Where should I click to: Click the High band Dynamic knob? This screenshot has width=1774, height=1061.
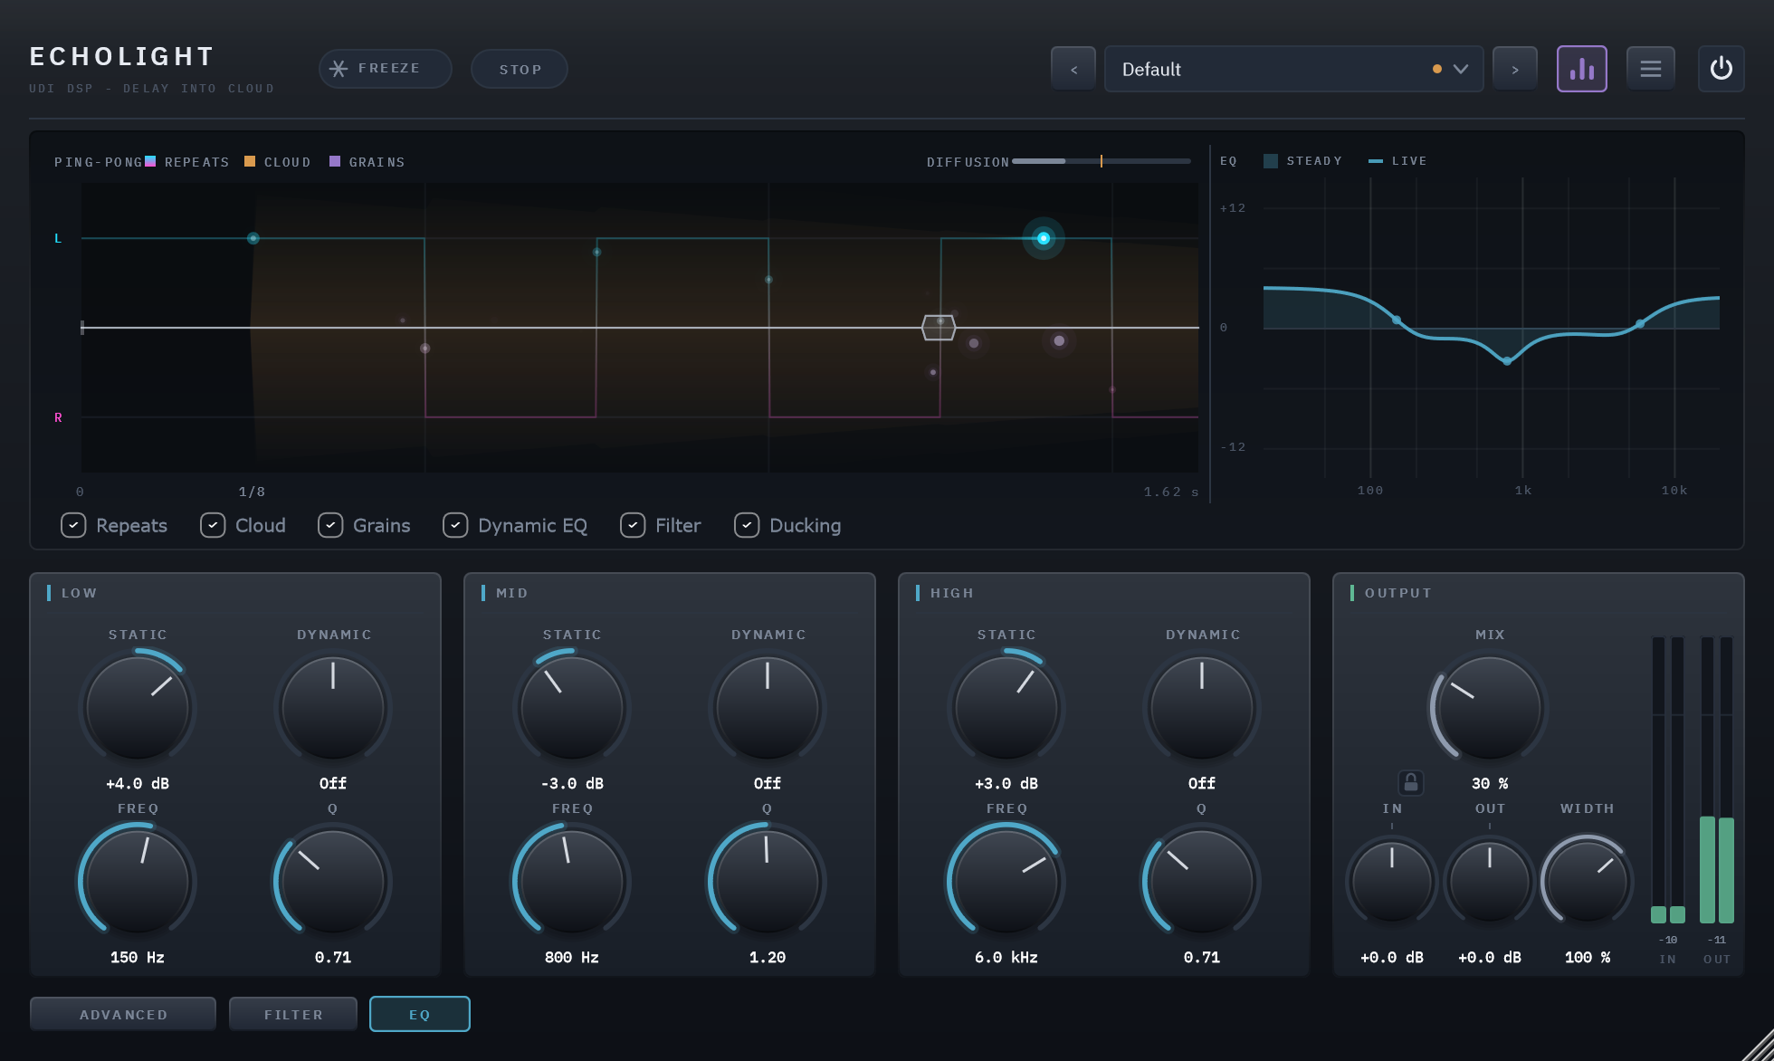coord(1202,707)
